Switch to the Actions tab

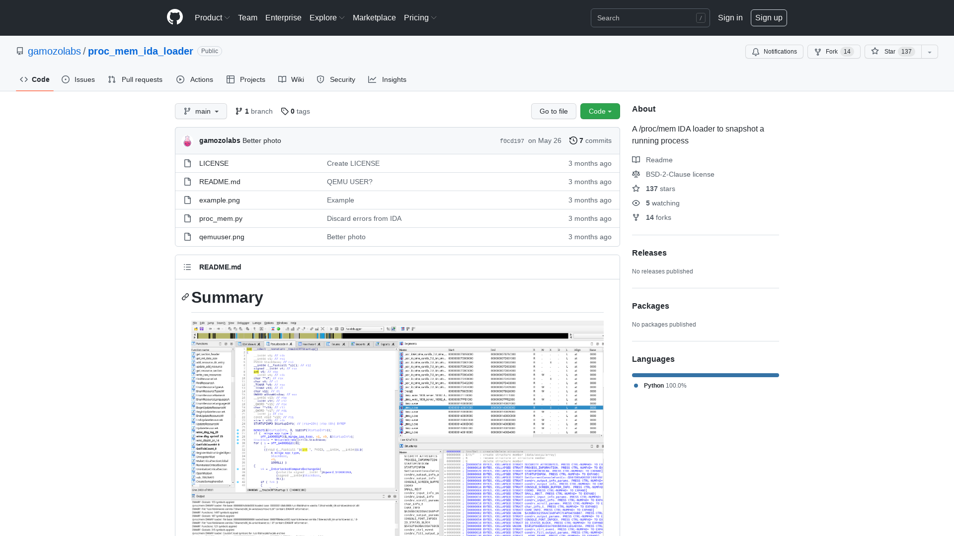click(x=195, y=79)
